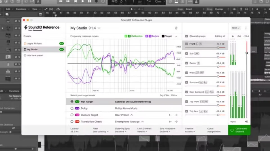
Task: Open the Dry / Wet 100 dropdown
Action: coord(168,95)
